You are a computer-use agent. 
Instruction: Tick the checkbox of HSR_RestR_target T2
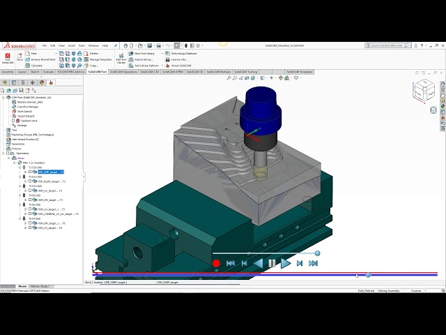click(x=30, y=181)
